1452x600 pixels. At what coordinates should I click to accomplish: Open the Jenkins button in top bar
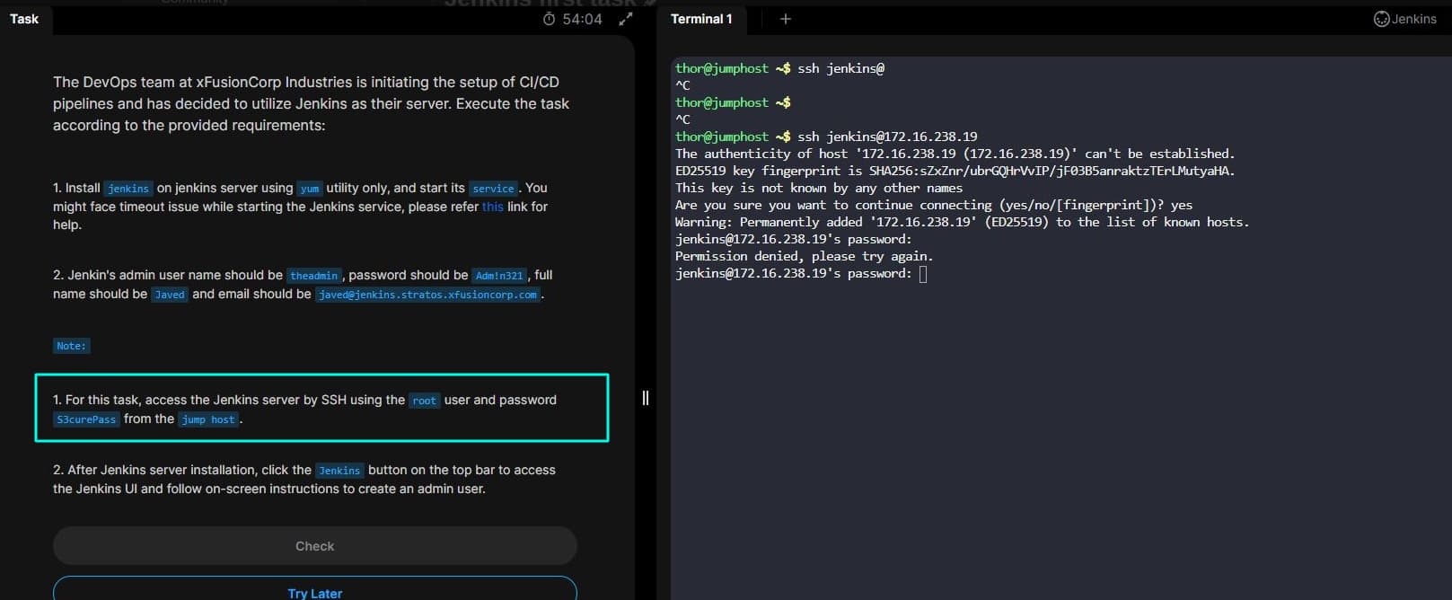1405,19
